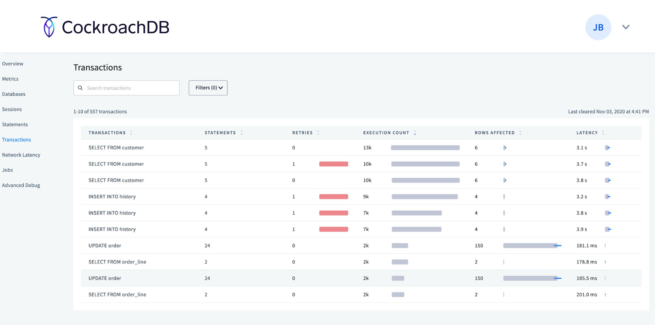
Task: Click the first INSERT INTO history retries bar
Action: point(333,197)
